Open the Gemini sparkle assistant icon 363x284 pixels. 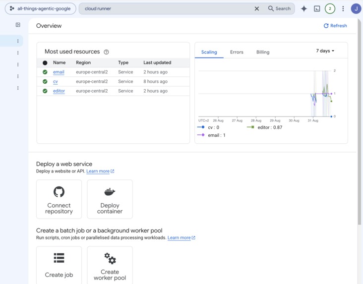pyautogui.click(x=303, y=8)
